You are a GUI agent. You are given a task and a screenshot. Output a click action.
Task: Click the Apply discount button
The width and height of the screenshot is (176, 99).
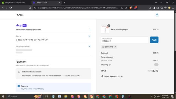154,40
